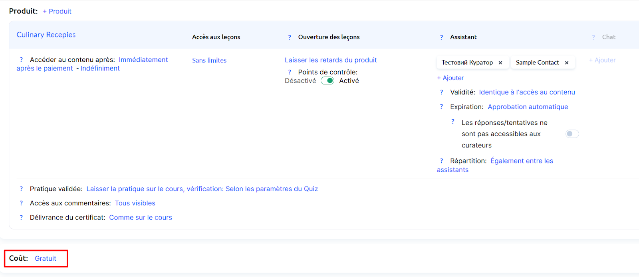Add a new product with + Produit
This screenshot has width=639, height=277.
[57, 12]
